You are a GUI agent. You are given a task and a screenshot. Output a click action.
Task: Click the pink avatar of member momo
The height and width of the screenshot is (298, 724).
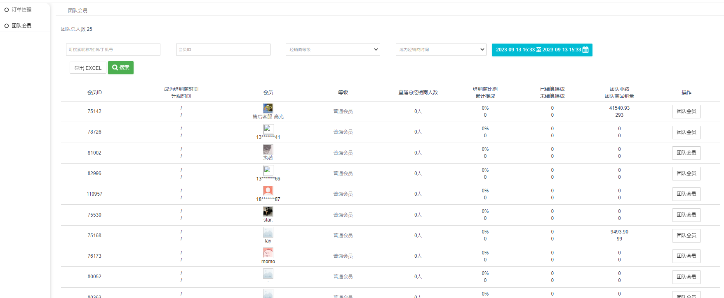pyautogui.click(x=268, y=253)
